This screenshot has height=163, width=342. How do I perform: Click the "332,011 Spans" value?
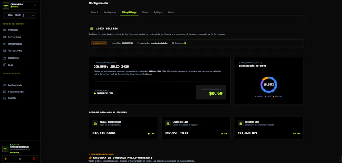point(104,133)
